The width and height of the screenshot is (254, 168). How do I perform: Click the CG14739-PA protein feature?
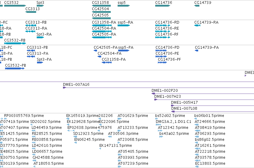[196, 51]
